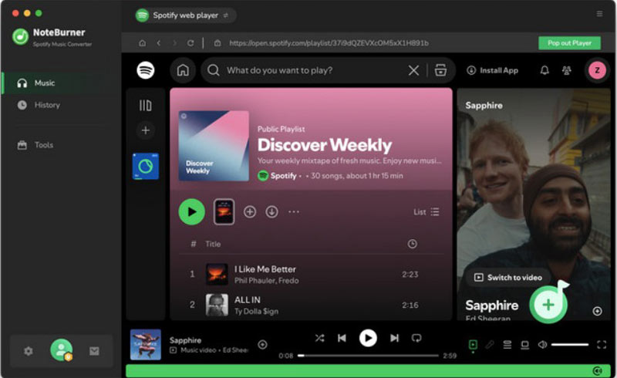Go to browser home page icon

pyautogui.click(x=142, y=43)
